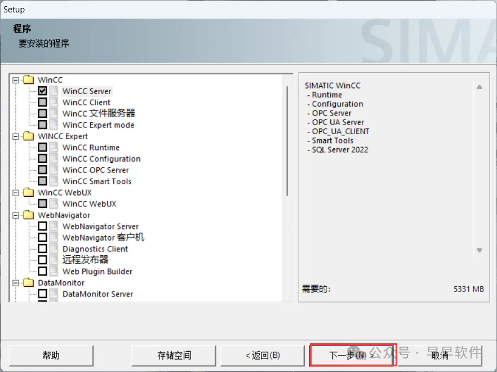
Task: Uncheck the WinCC Server checkbox
Action: coord(42,91)
